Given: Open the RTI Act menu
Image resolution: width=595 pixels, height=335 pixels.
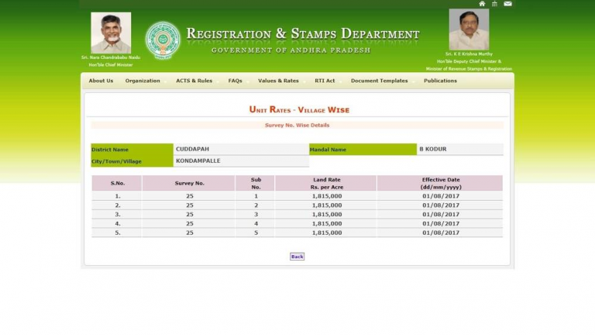Looking at the screenshot, I should [325, 81].
